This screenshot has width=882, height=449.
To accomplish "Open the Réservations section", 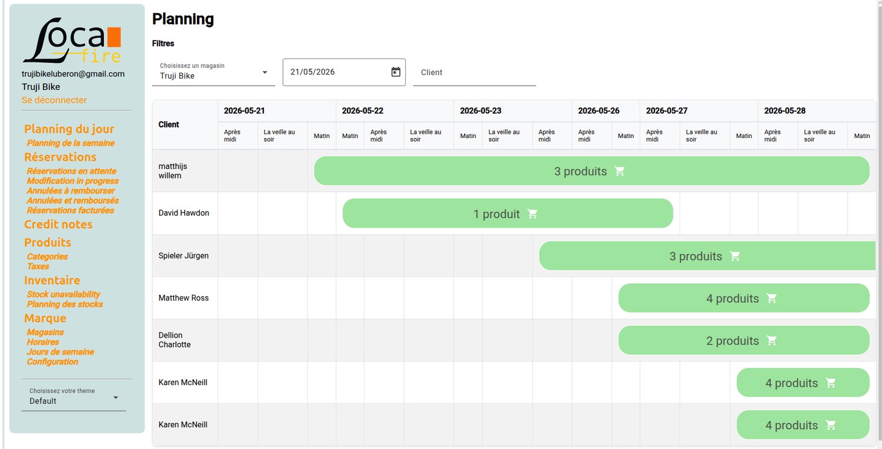I will 60,157.
